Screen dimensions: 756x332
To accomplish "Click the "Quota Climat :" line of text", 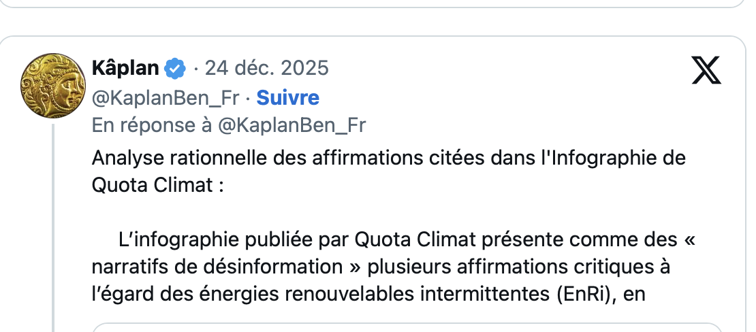I will [x=158, y=185].
